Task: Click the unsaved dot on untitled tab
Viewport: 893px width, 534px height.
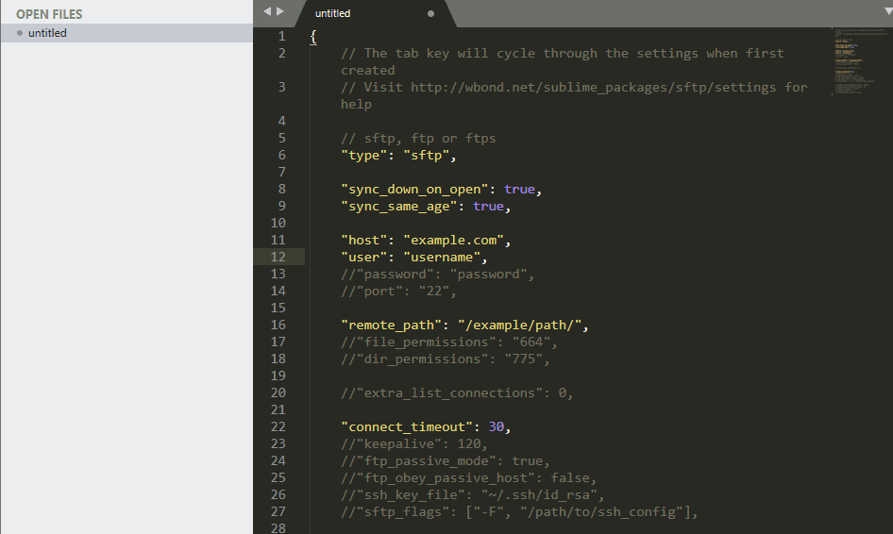Action: point(431,14)
